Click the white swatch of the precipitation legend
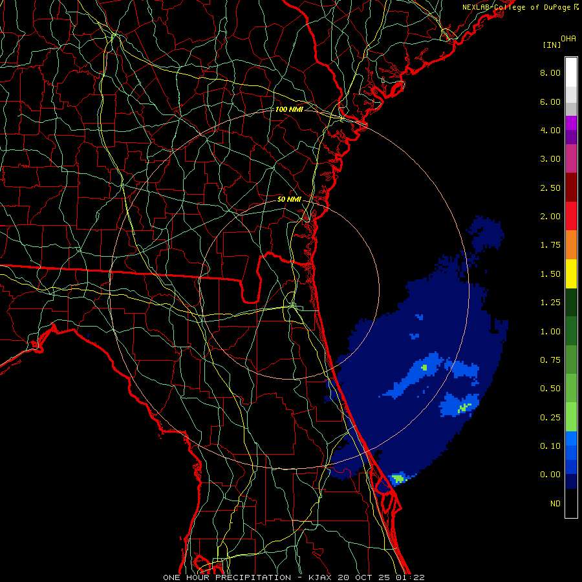Screen dimensions: 582x582 coord(571,72)
